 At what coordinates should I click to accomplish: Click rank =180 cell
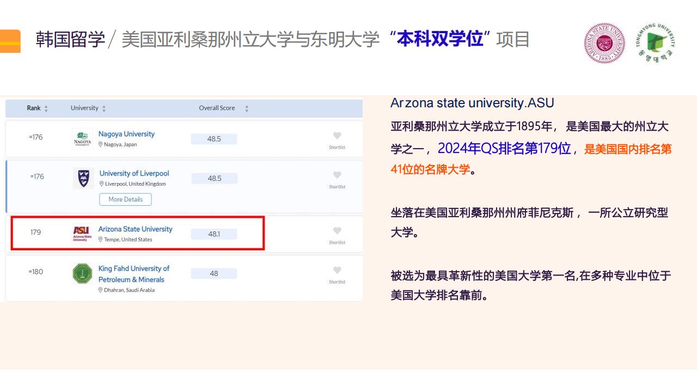click(x=35, y=272)
